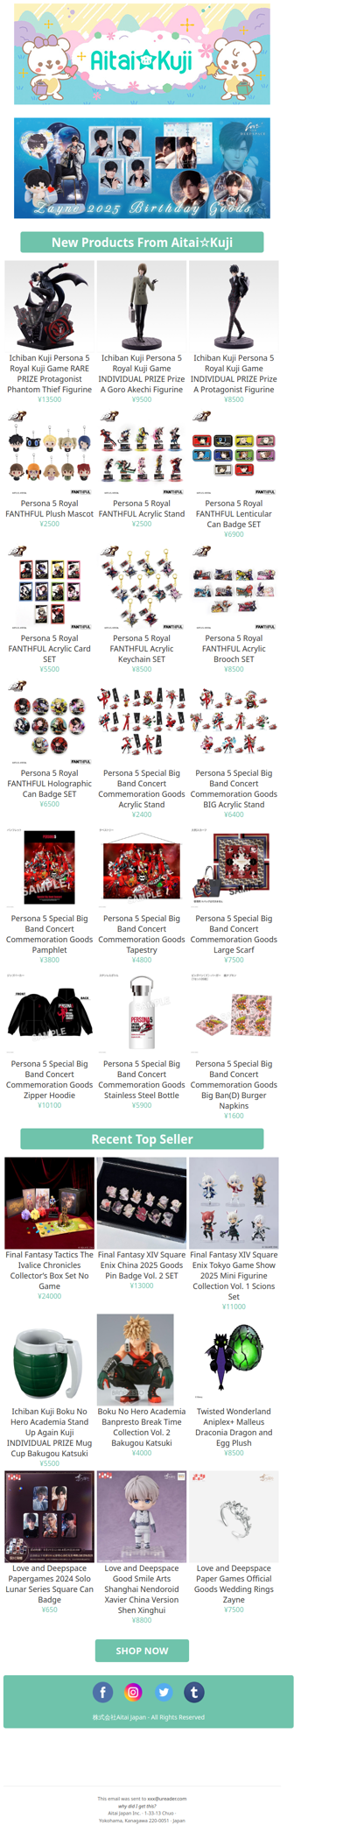Select the Big Ban(D) Burger Napkins link
Image resolution: width=350 pixels, height=1846 pixels.
pos(234,1085)
